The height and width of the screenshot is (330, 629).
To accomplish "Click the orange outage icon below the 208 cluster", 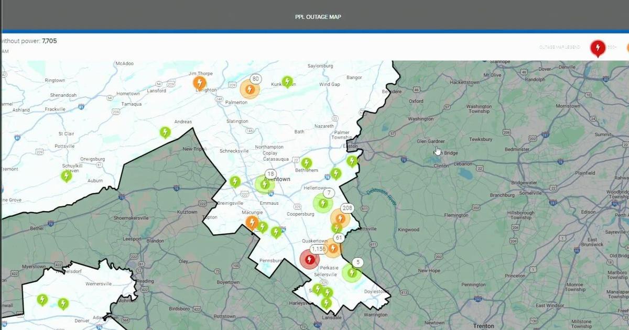I will click(340, 218).
